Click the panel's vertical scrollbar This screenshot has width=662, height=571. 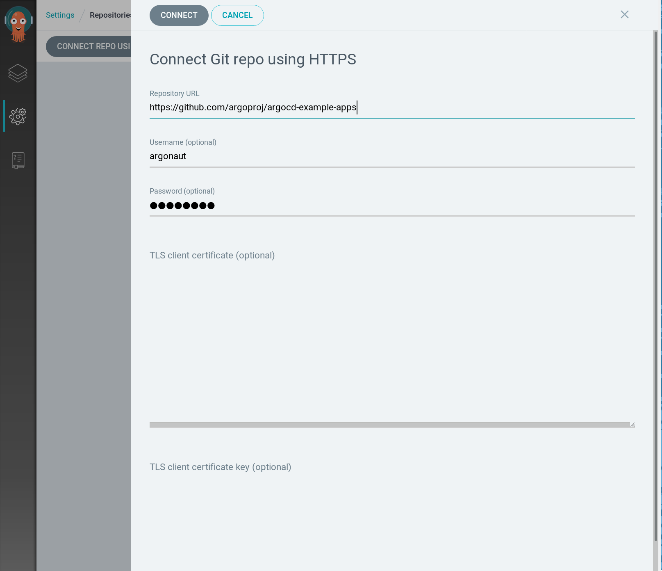click(x=656, y=287)
